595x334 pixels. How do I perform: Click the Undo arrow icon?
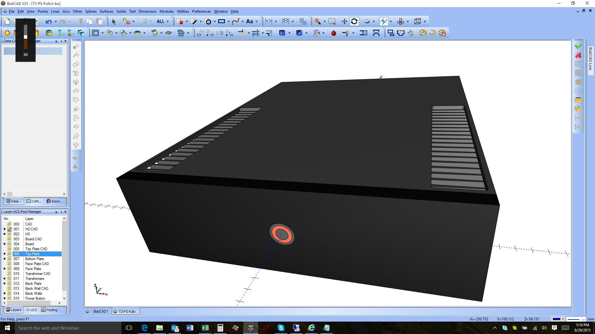click(48, 22)
